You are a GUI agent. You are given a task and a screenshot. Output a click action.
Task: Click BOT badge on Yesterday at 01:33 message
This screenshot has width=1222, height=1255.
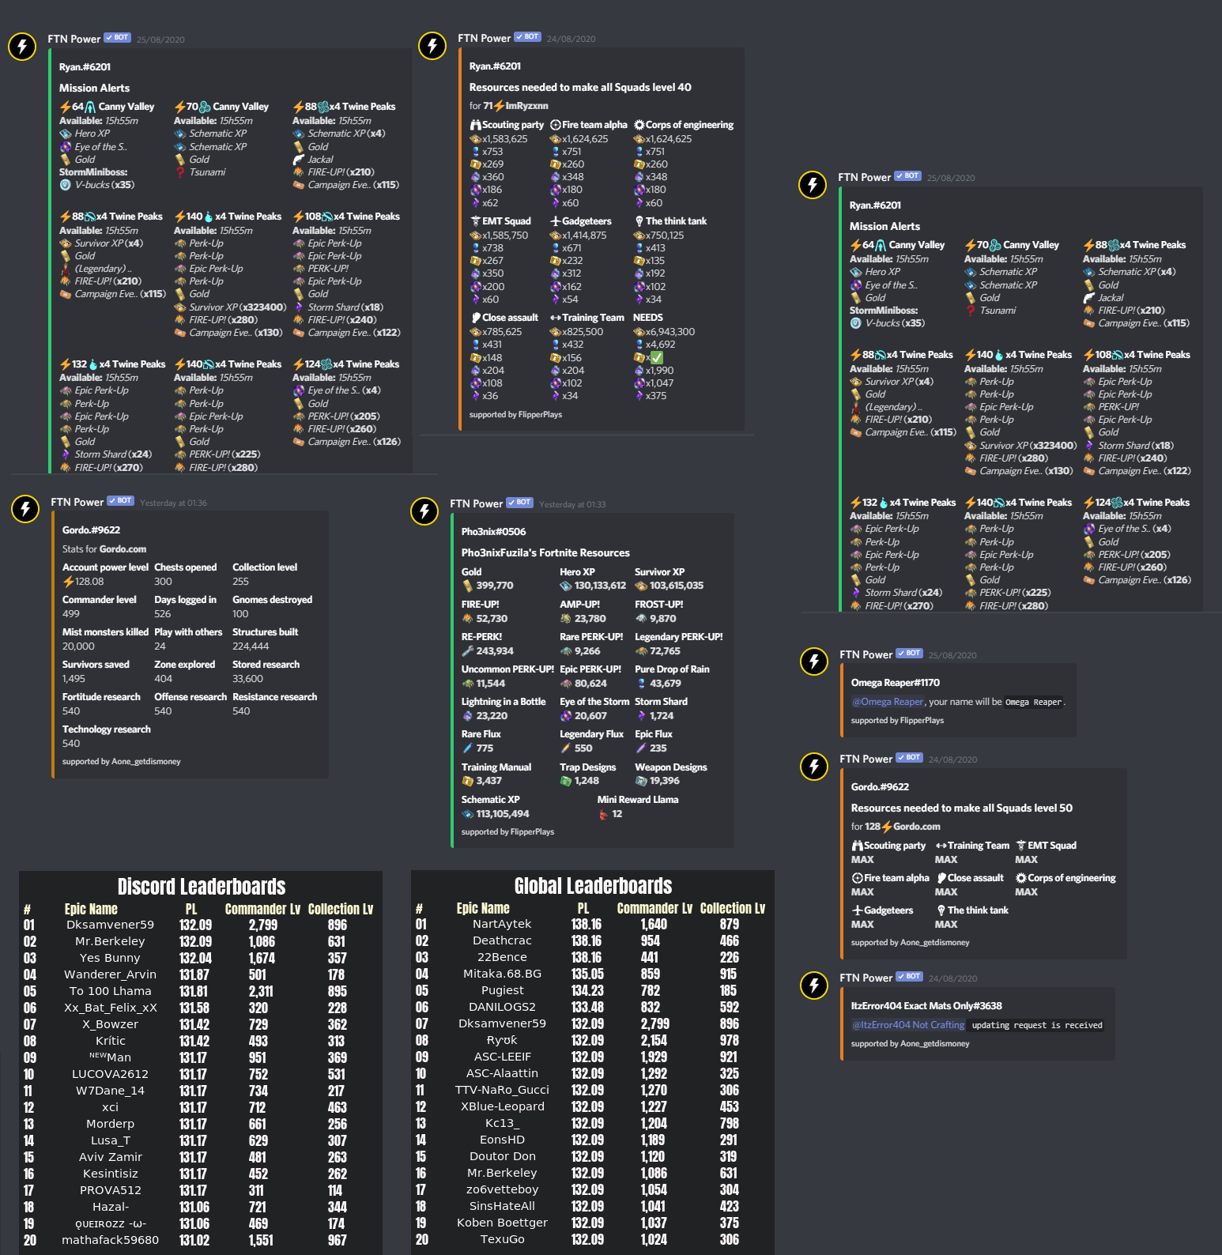[x=520, y=502]
